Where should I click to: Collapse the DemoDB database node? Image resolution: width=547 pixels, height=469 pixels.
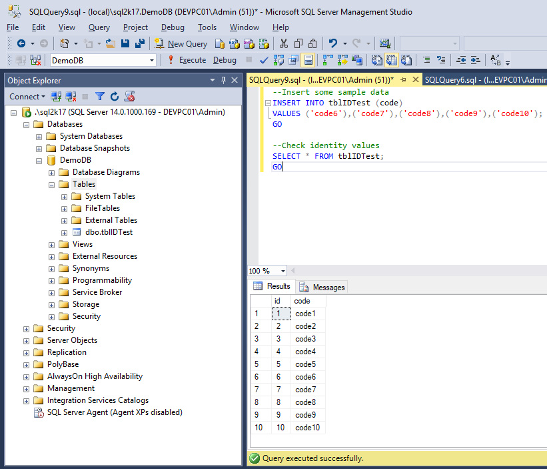pos(39,161)
